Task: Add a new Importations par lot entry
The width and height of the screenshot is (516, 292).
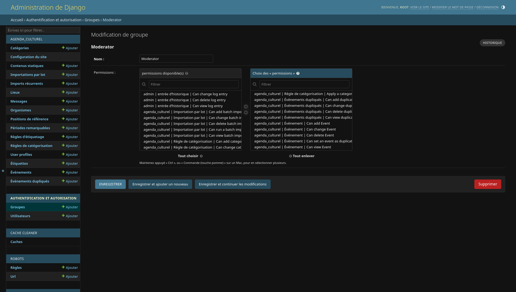Action: [70, 75]
